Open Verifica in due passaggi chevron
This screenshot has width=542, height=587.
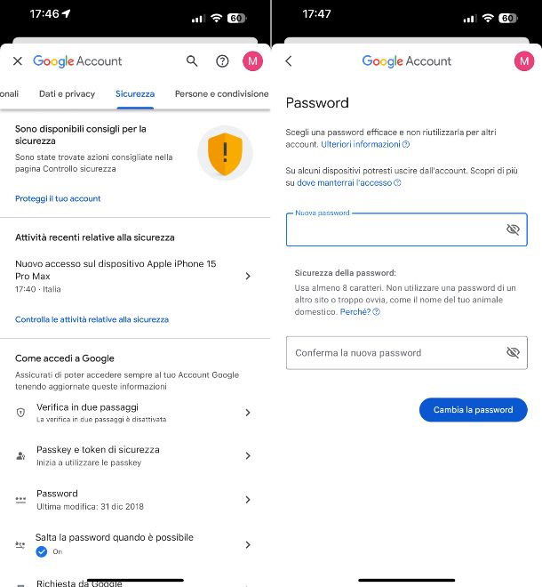pos(248,413)
